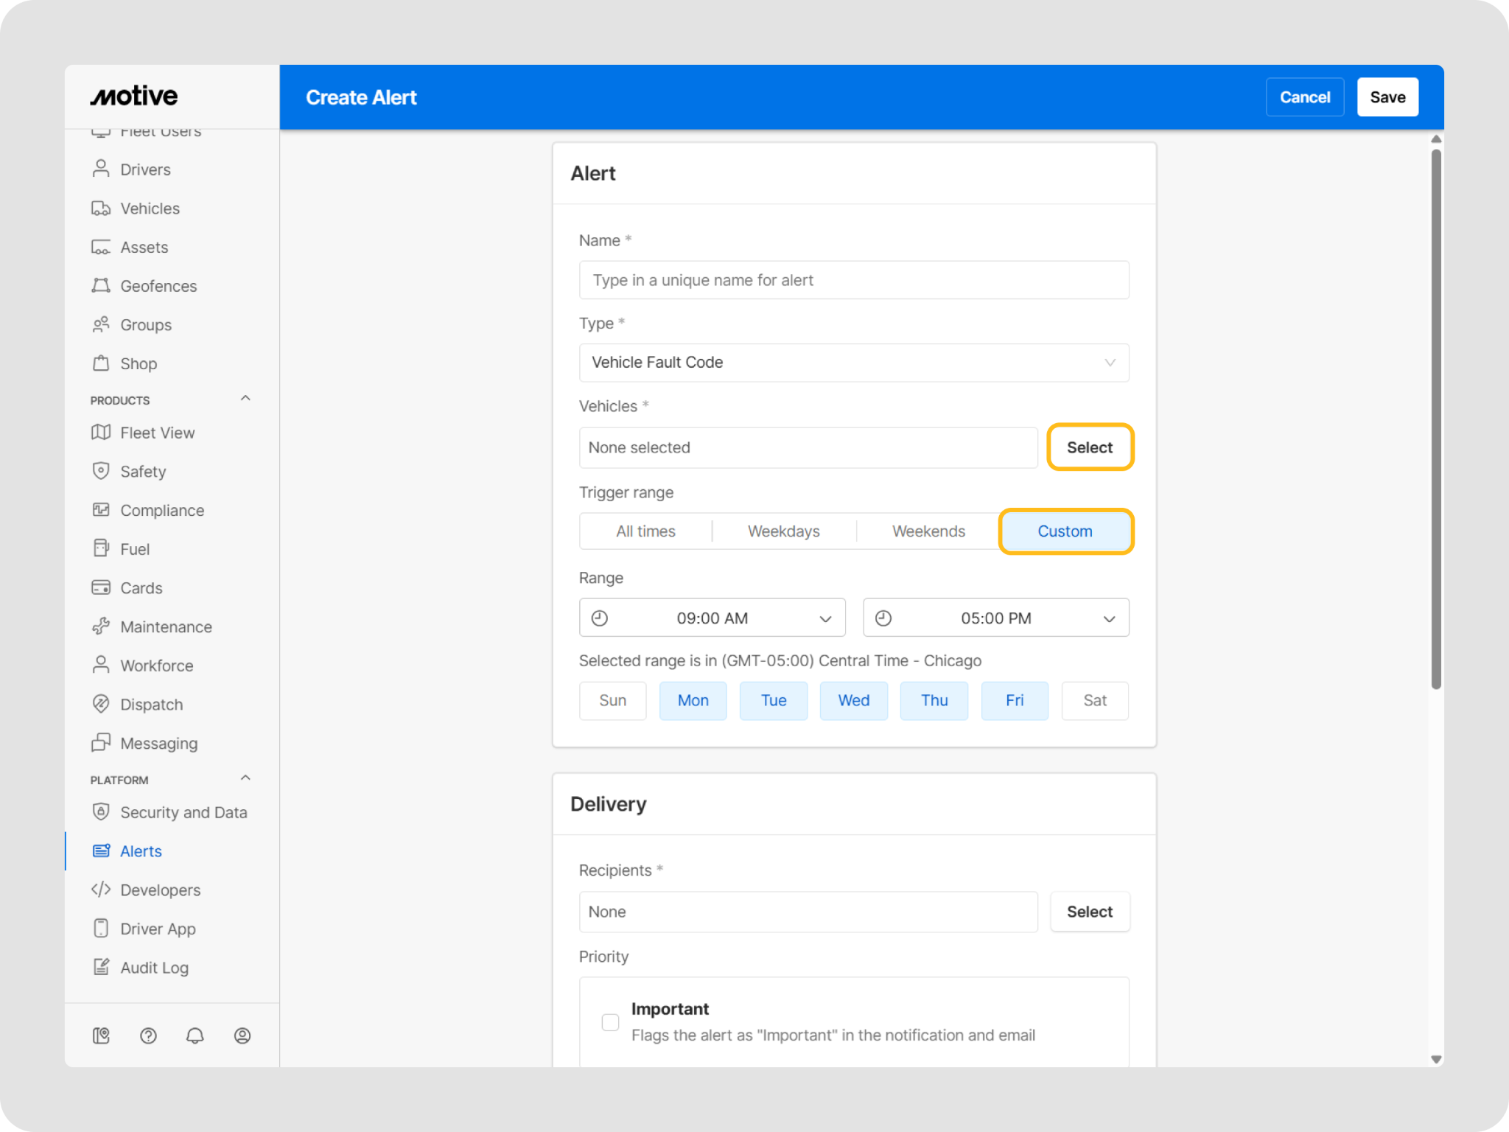The image size is (1509, 1132).
Task: Collapse the PRODUCTS sidebar section
Action: (x=245, y=399)
